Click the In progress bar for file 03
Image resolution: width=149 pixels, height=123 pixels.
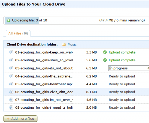coord(129,68)
